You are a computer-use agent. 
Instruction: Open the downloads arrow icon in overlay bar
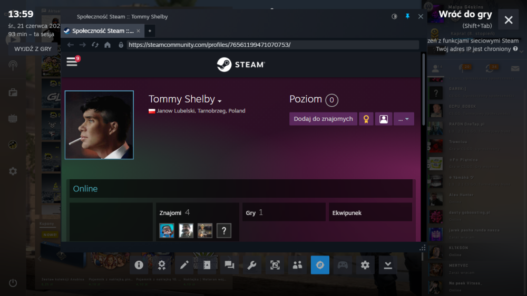[x=388, y=265]
